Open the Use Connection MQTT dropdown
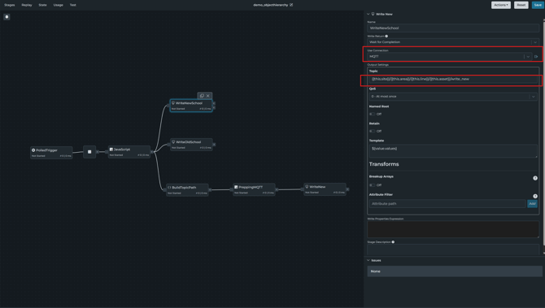The image size is (545, 308). click(449, 56)
